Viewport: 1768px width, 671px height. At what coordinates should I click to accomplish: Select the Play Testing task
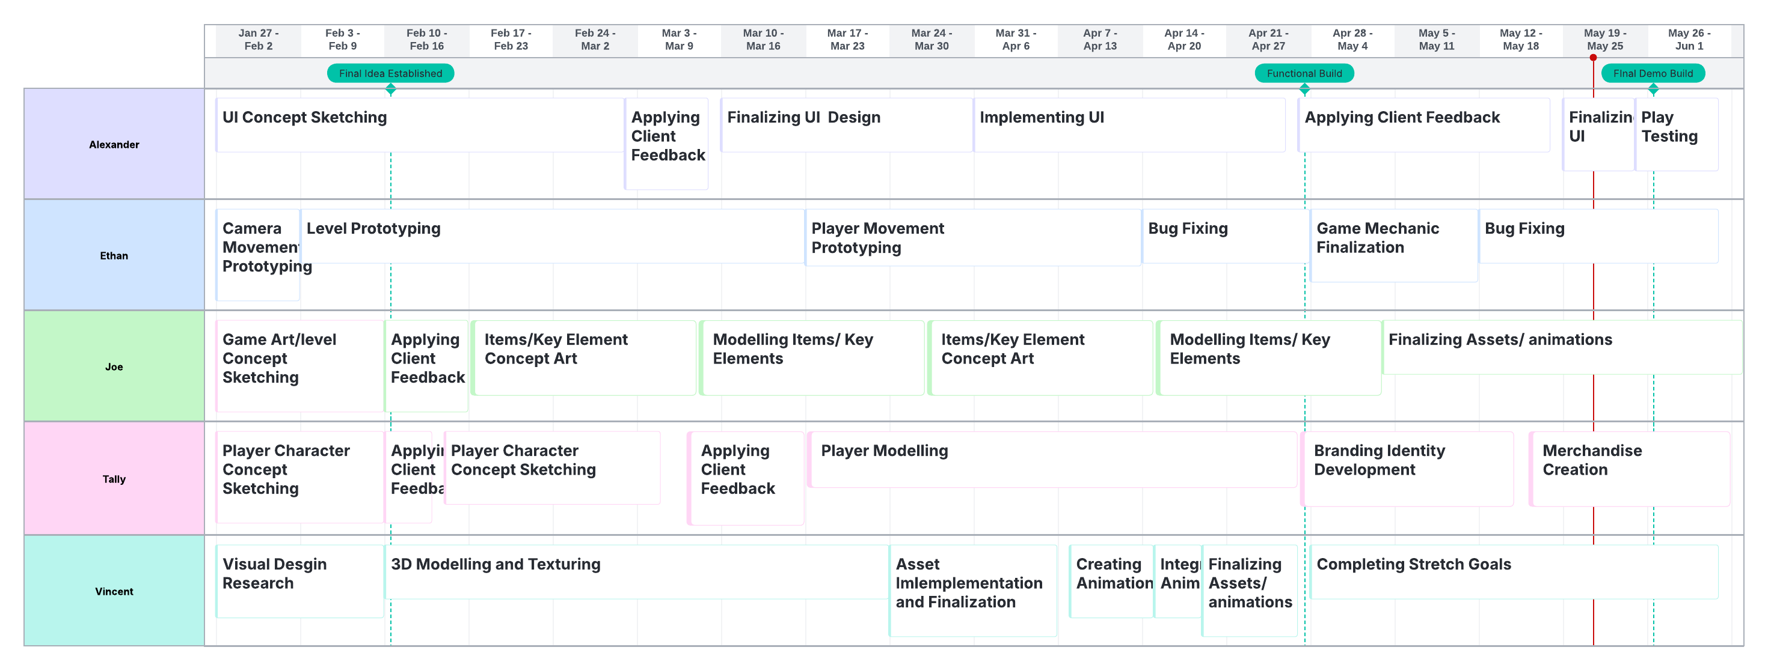(1676, 135)
